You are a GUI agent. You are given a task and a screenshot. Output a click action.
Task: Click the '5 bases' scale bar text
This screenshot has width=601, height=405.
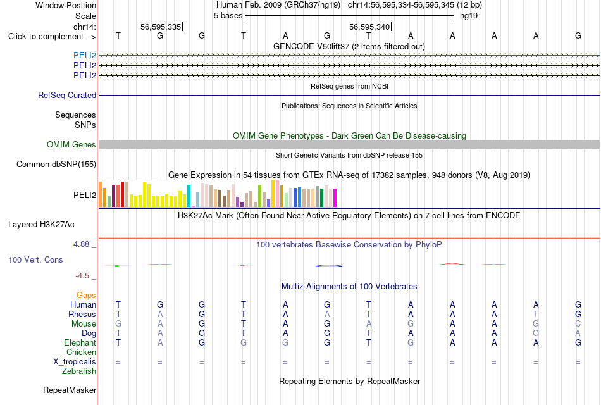tap(228, 16)
